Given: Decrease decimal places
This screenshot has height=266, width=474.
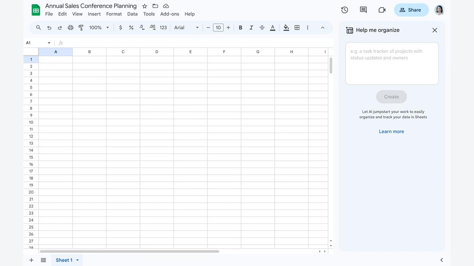Looking at the screenshot, I should [141, 27].
